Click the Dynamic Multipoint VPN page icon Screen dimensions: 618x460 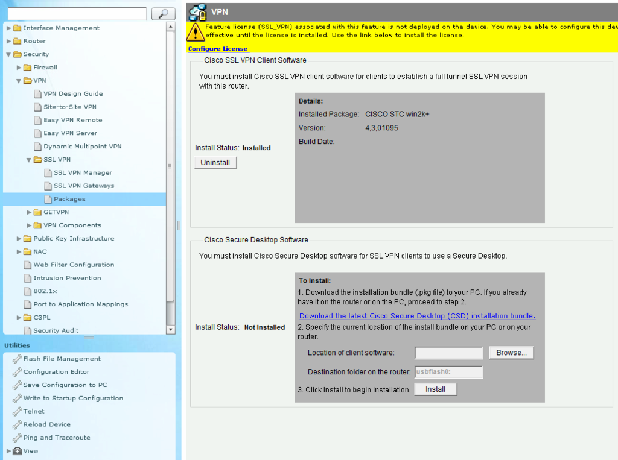click(38, 146)
